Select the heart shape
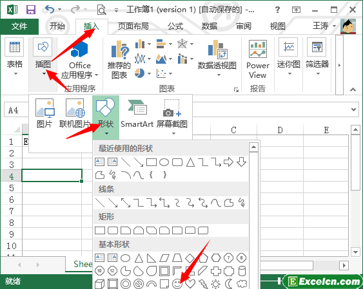The width and height of the screenshot is (363, 289). tap(190, 283)
